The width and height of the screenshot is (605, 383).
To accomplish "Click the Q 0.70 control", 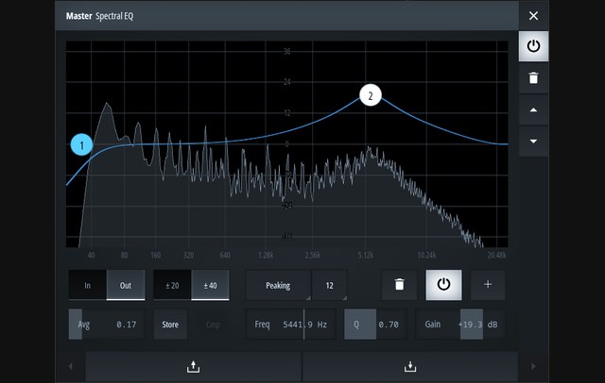I will pyautogui.click(x=375, y=325).
